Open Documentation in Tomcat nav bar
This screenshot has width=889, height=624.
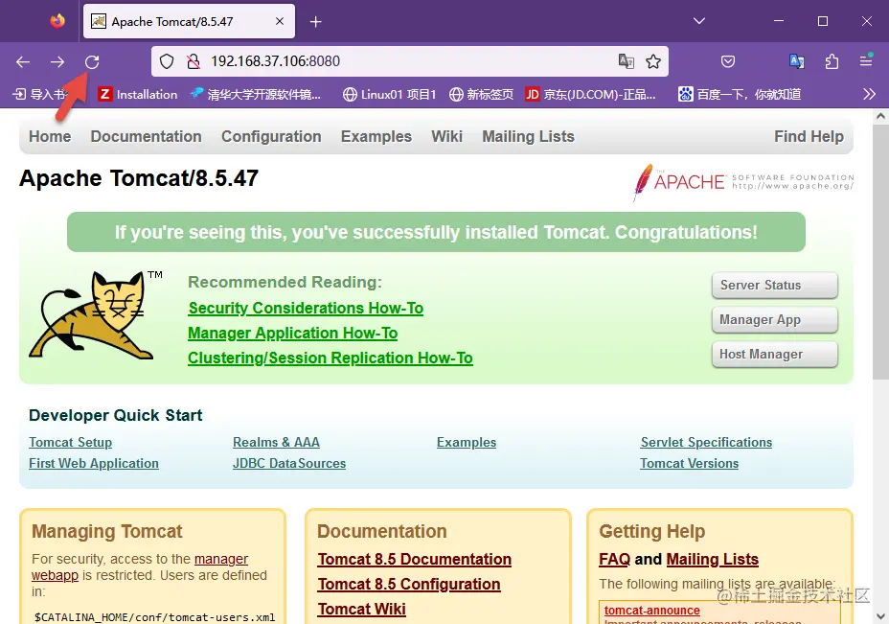point(147,137)
